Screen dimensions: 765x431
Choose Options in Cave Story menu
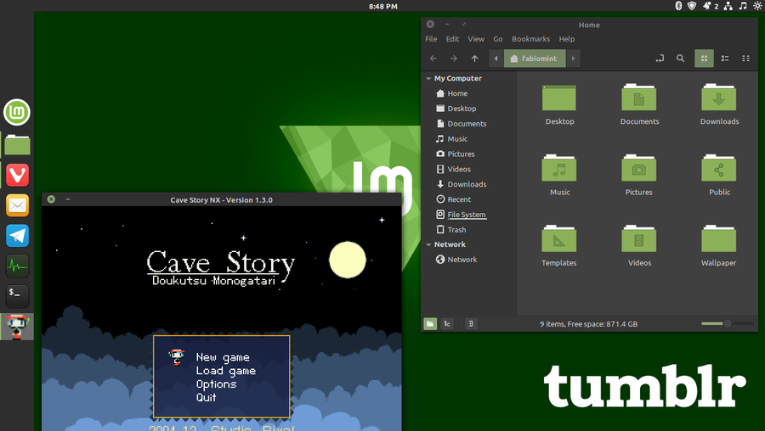pyautogui.click(x=216, y=384)
